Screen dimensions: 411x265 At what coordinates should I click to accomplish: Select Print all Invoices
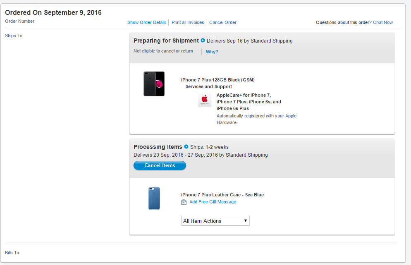pyautogui.click(x=188, y=22)
